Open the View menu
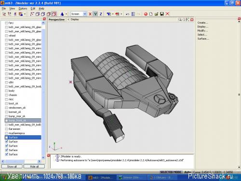Image resolution: width=241 pixels, height=181 pixels. (12, 8)
